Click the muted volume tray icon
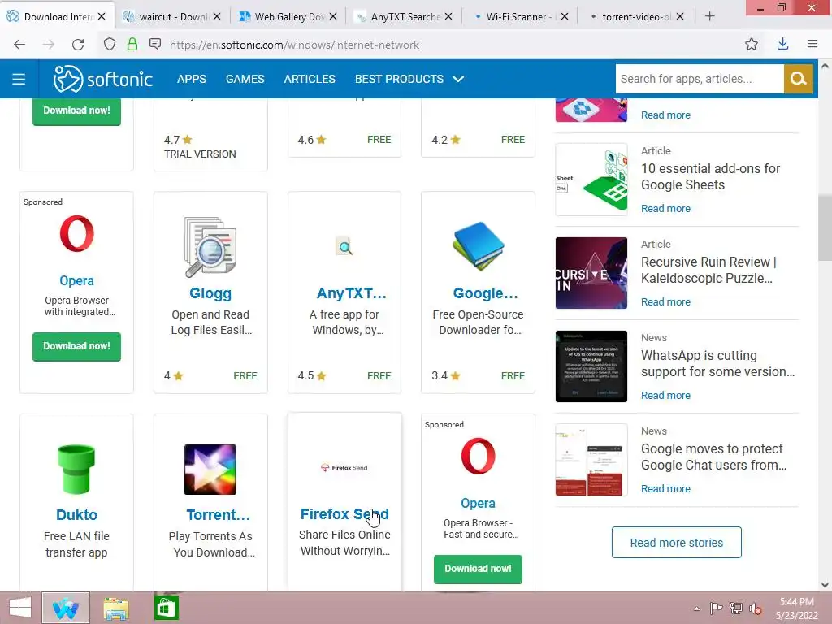 click(755, 609)
